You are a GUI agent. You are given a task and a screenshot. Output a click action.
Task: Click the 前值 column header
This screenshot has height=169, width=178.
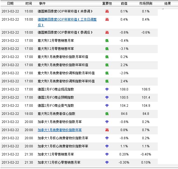click(124, 4)
